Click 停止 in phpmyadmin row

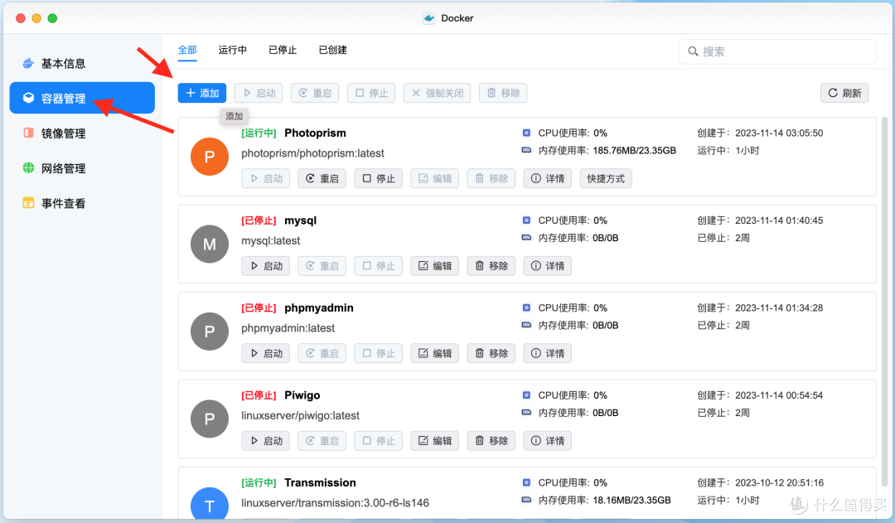(x=379, y=353)
